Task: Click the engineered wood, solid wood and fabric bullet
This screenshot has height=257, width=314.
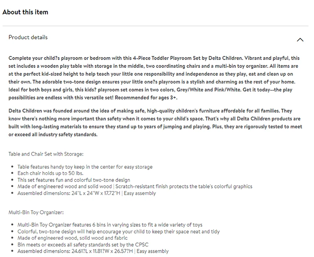Action: coord(73,238)
